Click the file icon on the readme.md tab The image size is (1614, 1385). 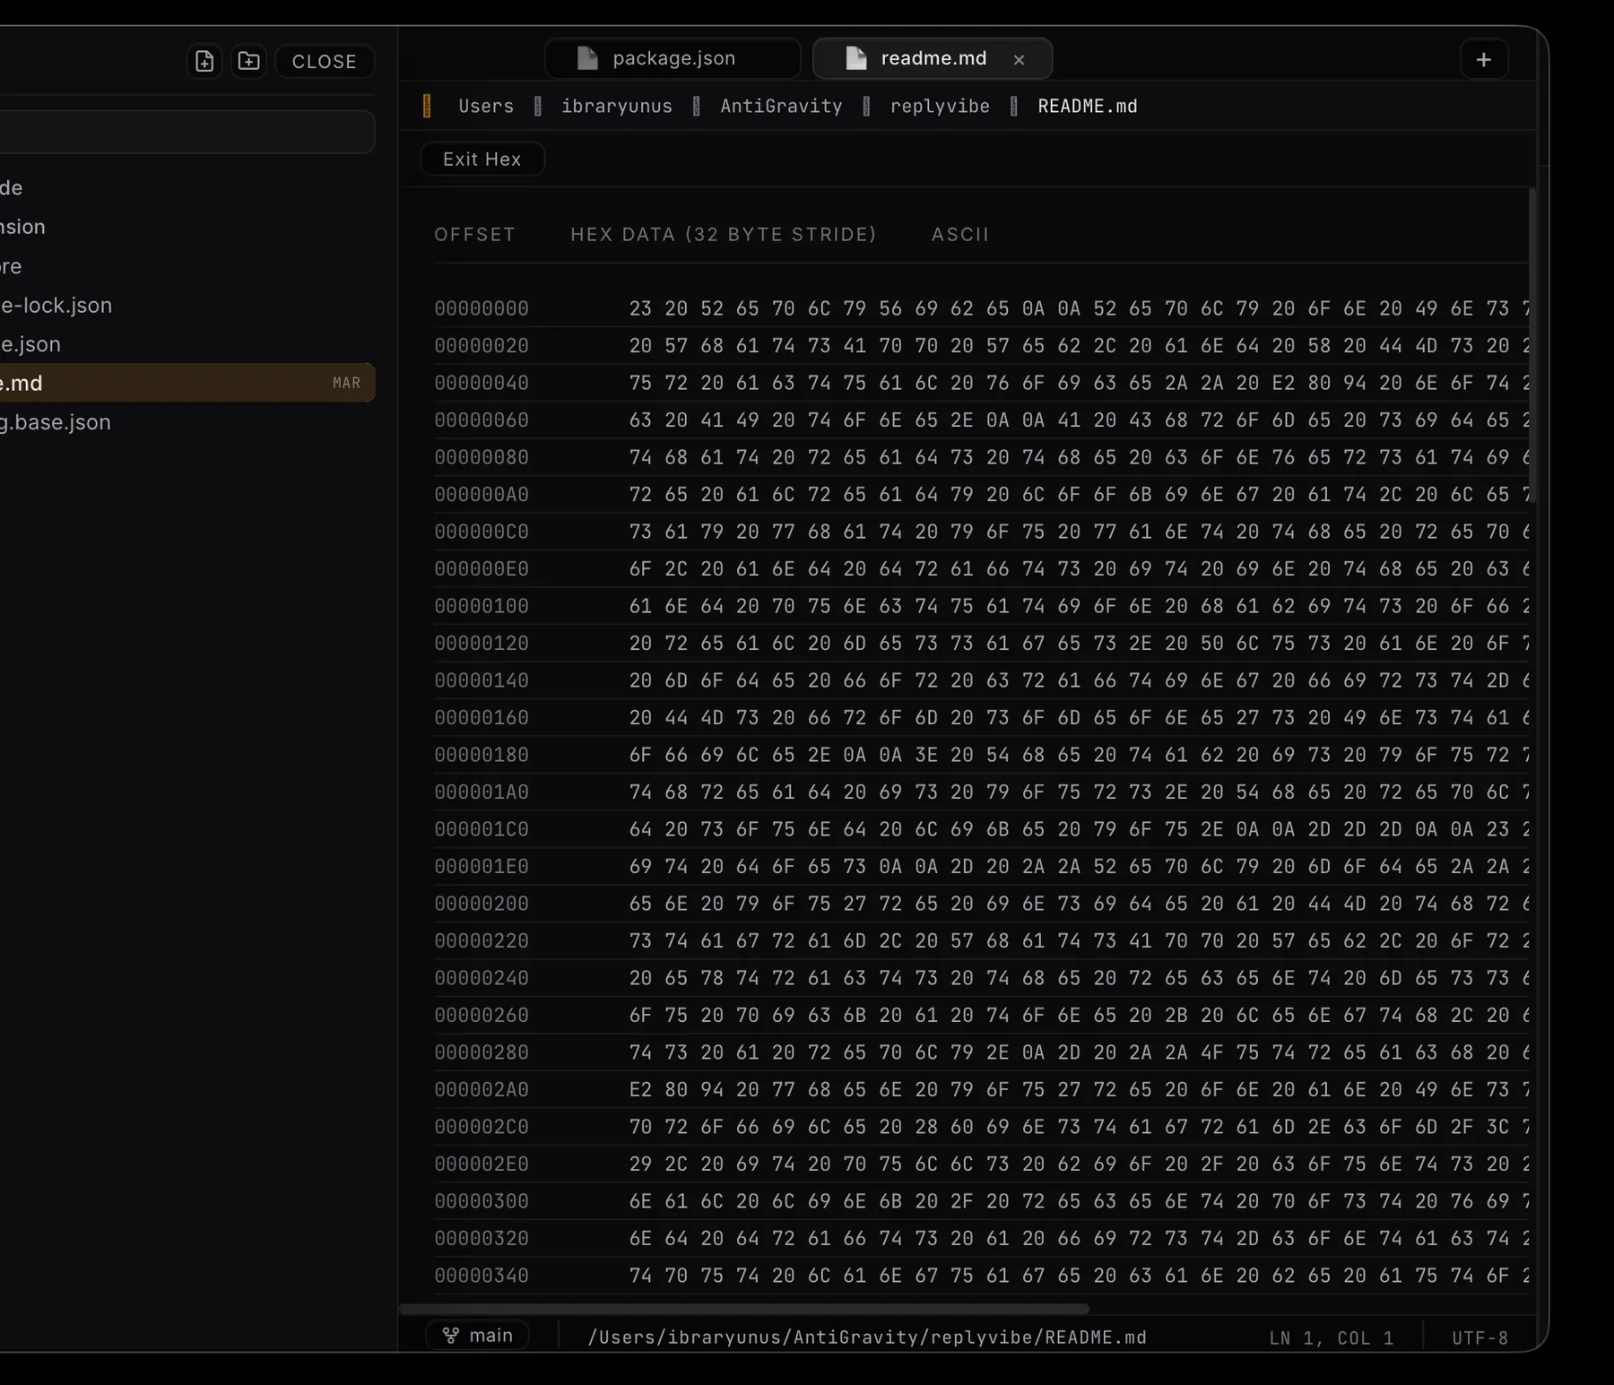[x=856, y=58]
